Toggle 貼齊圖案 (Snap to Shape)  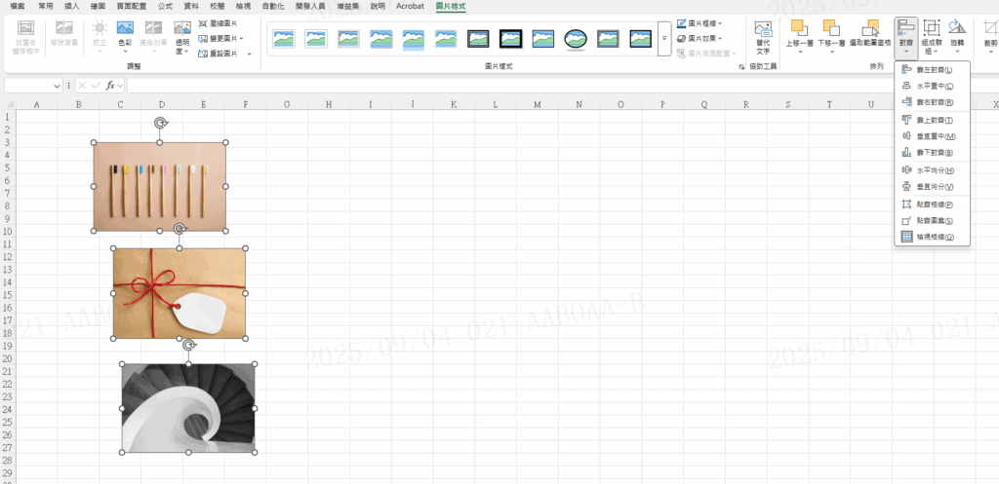[932, 221]
